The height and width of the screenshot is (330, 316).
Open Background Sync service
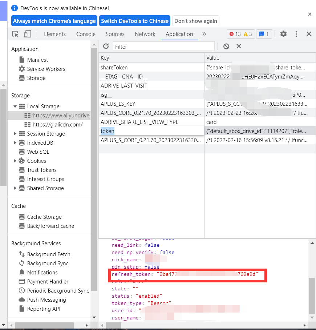pyautogui.click(x=44, y=263)
